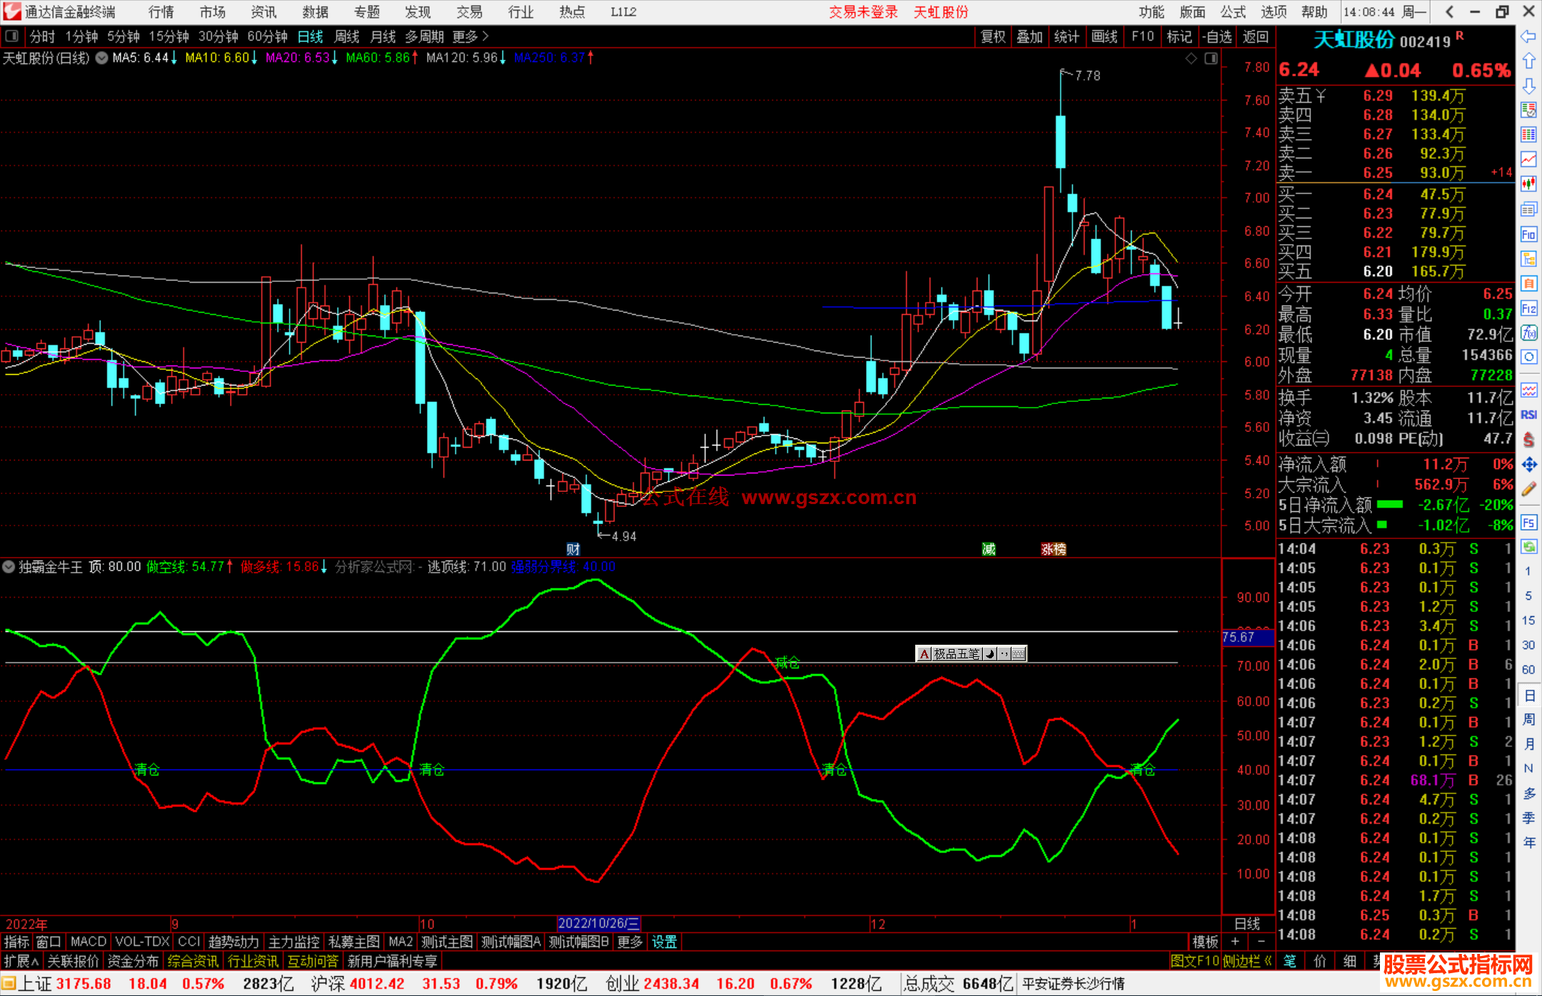
Task: Select the RSI indicator sidebar icon
Action: tap(1528, 415)
